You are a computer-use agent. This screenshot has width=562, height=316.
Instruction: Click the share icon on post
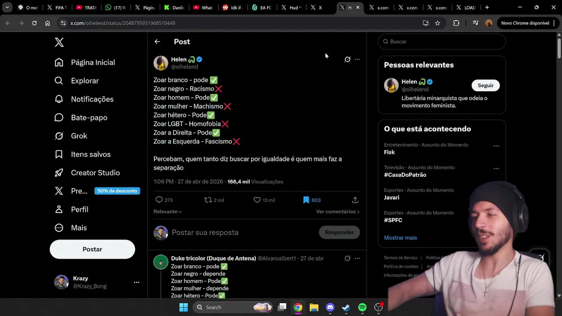tap(355, 200)
